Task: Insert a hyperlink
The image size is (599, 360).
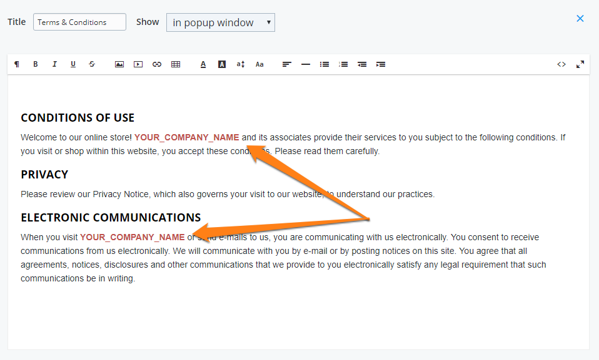Action: coord(157,64)
